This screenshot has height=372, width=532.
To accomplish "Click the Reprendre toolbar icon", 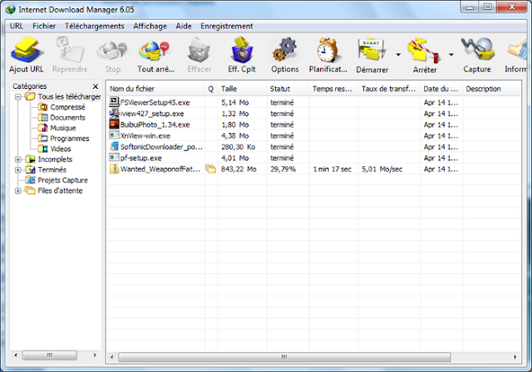I will point(70,50).
